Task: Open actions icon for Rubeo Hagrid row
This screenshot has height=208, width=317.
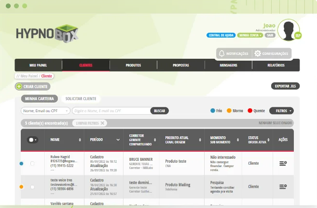Action: (x=283, y=163)
